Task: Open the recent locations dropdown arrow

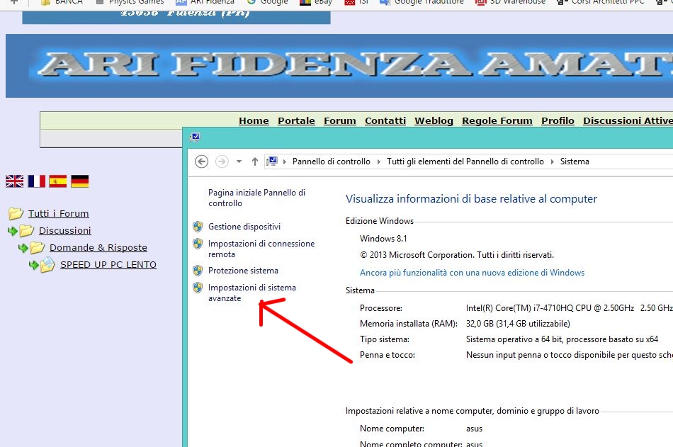Action: (x=239, y=162)
